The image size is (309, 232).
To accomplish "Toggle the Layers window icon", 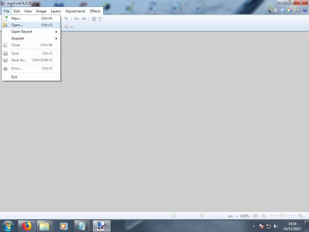I will click(282, 10).
